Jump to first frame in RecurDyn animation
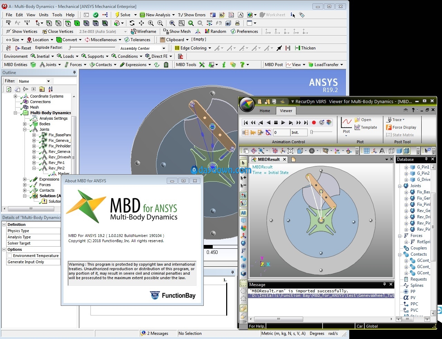 click(x=246, y=122)
